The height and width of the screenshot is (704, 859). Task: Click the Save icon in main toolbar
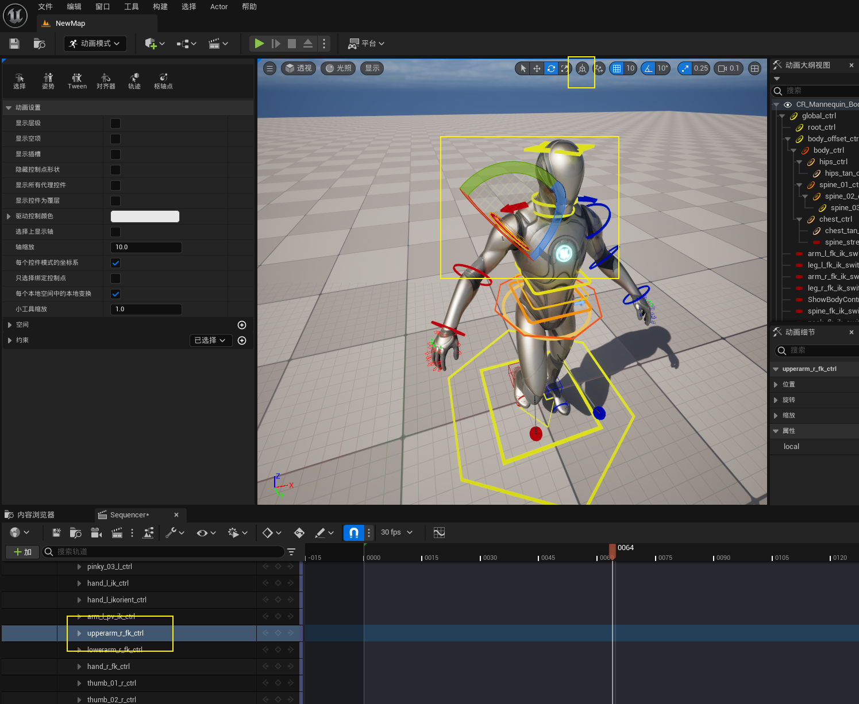(x=14, y=44)
